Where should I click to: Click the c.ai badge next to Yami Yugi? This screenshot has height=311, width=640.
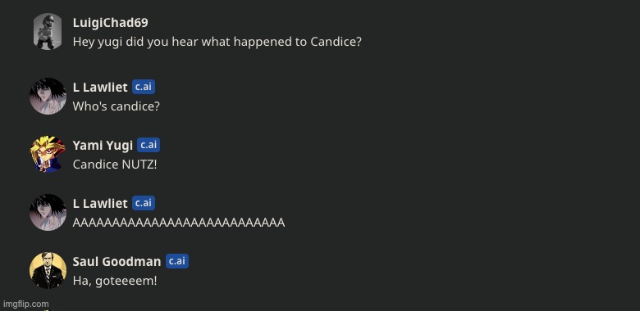(x=149, y=145)
